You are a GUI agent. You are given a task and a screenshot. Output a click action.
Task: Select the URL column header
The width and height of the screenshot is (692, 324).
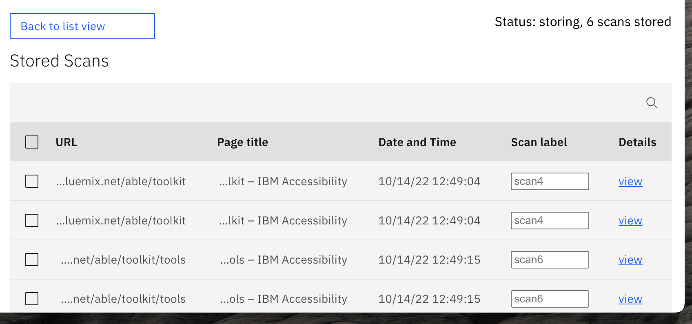click(x=66, y=142)
